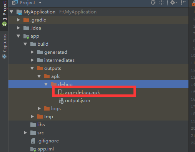Click the libs folder icon

tap(33, 125)
